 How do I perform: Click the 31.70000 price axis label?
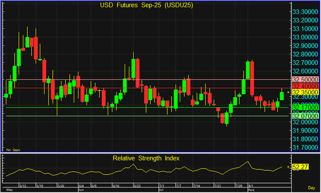[x=304, y=148]
